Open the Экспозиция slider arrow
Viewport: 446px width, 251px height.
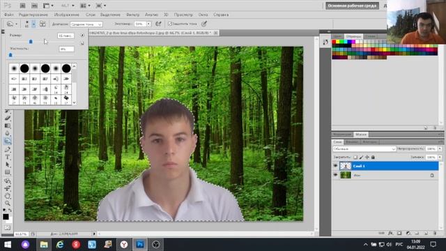[x=148, y=24]
